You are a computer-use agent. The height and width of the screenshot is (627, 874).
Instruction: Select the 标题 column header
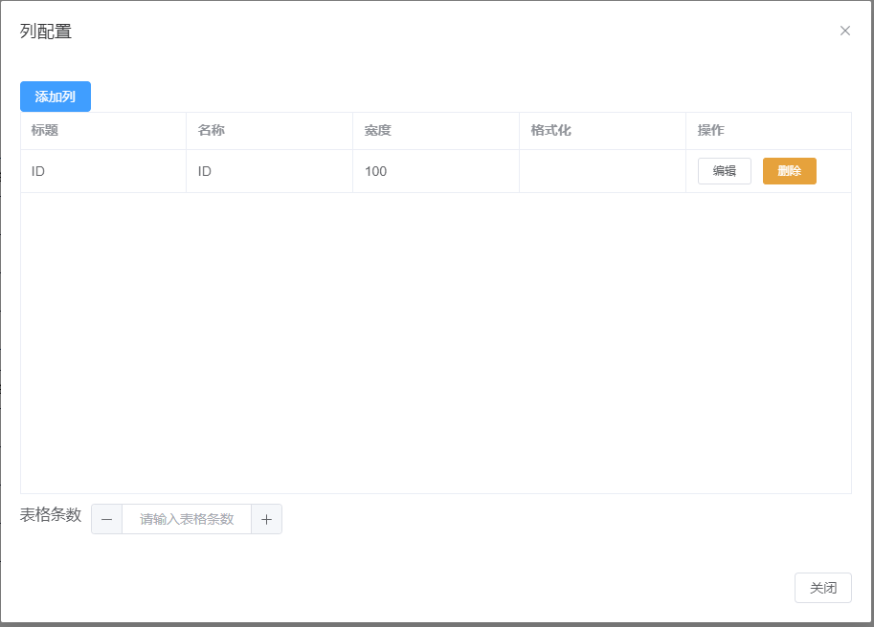[103, 131]
